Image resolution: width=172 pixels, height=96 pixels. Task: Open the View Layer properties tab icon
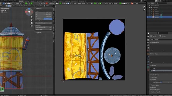148,45
